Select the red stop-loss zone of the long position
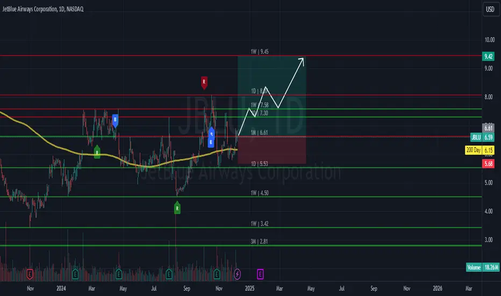Image resolution: width=501 pixels, height=296 pixels. coord(271,150)
